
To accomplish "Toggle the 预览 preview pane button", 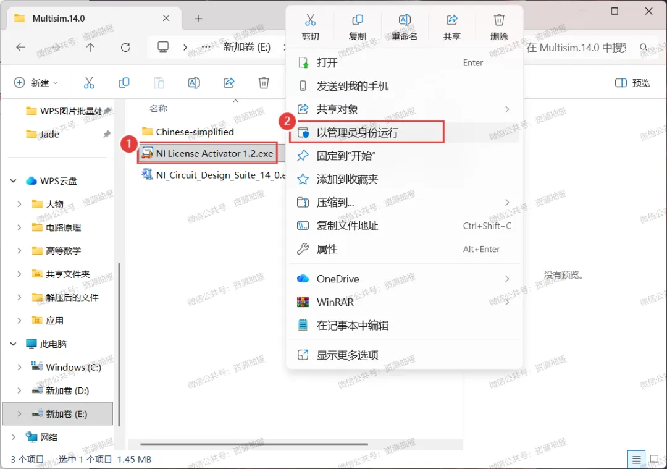I will (x=632, y=83).
